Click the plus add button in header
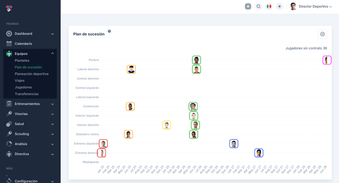This screenshot has width=339, height=183. 248,6
